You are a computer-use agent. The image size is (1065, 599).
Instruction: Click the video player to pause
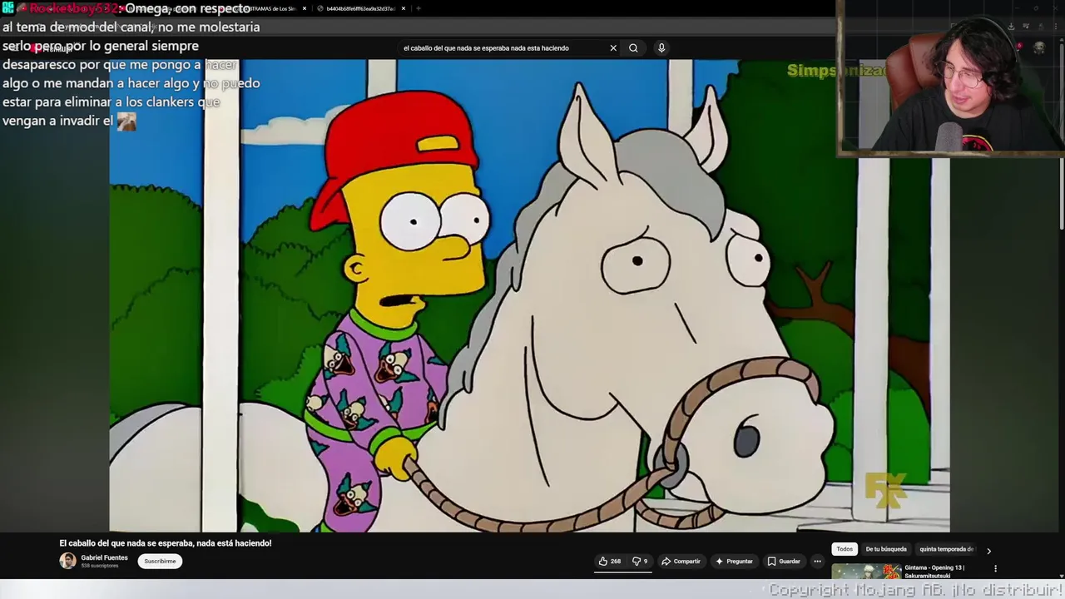[529, 295]
